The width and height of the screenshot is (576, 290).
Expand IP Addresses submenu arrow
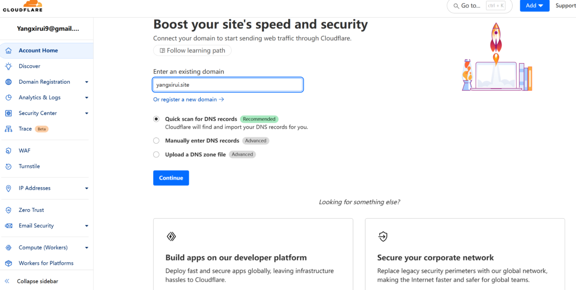point(87,188)
